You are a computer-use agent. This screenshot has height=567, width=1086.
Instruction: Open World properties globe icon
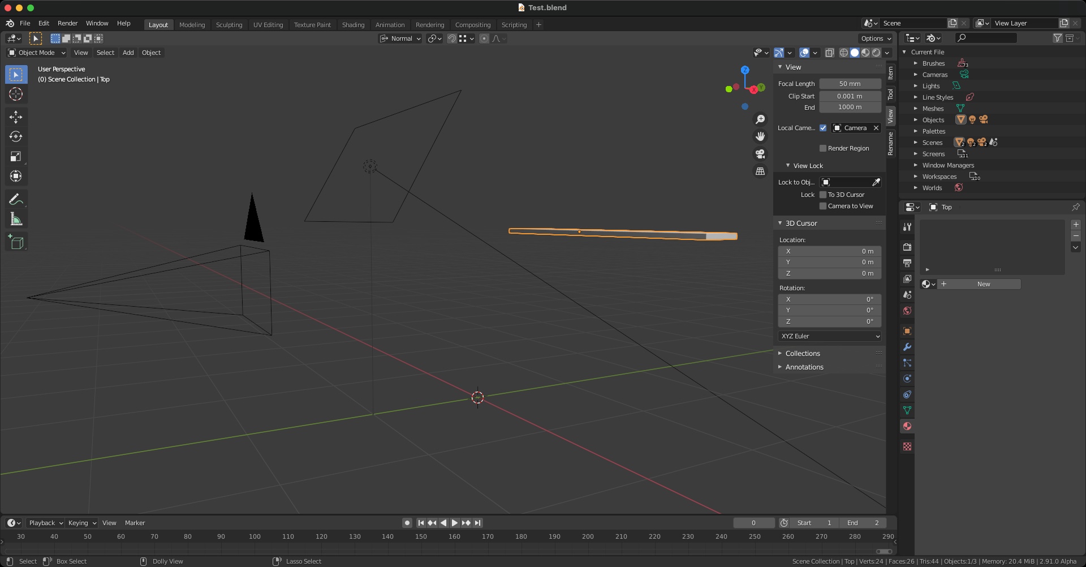[907, 311]
